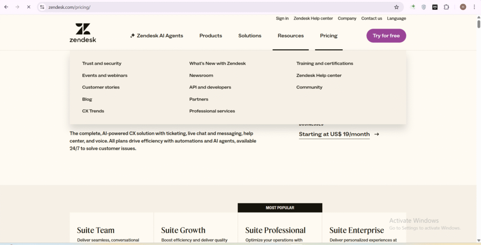Click the black envelope extension icon

click(x=435, y=7)
